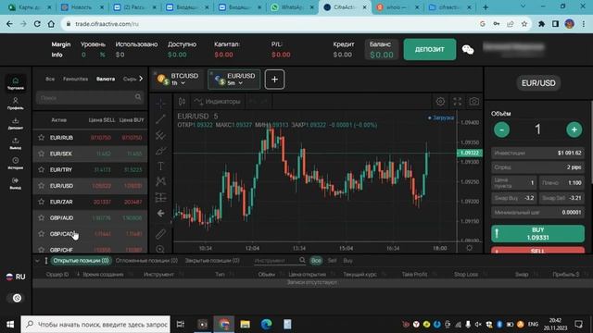This screenshot has height=333, width=593.
Task: Favorite the EUR/ZAR star
Action: 41,202
